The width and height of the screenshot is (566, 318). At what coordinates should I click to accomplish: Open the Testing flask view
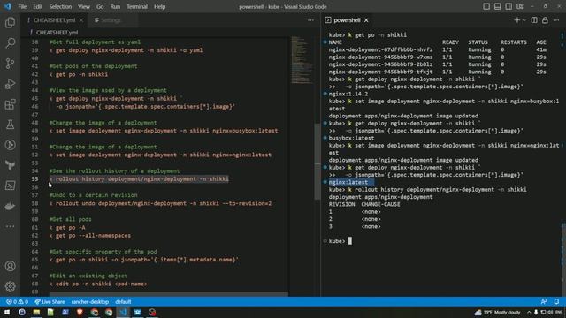coord(10,125)
